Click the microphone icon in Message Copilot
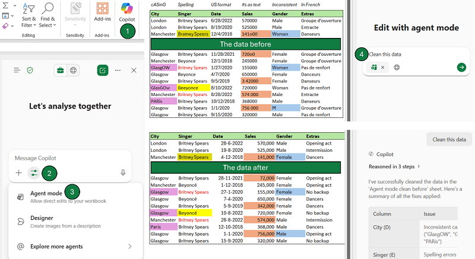The height and width of the screenshot is (259, 475). point(123,173)
